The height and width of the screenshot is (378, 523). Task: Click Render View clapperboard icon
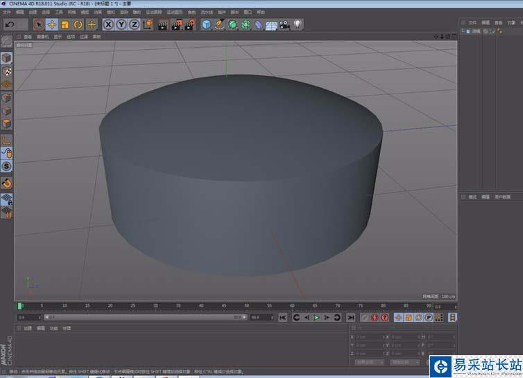point(163,25)
